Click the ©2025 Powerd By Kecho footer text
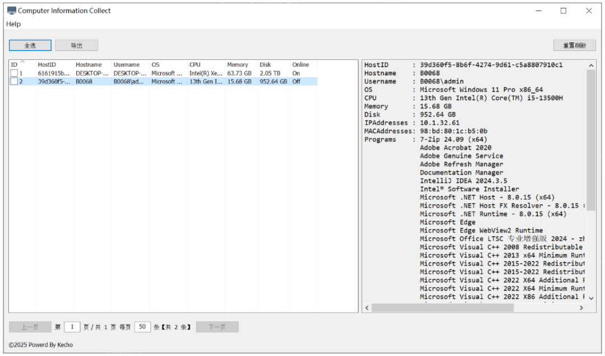Screen dimensions: 605x356 point(41,345)
